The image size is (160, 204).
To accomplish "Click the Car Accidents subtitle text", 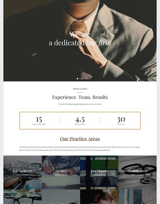I will (x=22, y=175).
